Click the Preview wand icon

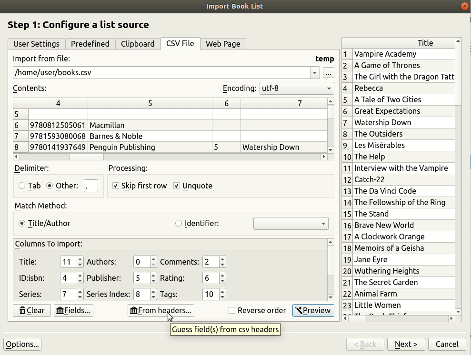(299, 311)
